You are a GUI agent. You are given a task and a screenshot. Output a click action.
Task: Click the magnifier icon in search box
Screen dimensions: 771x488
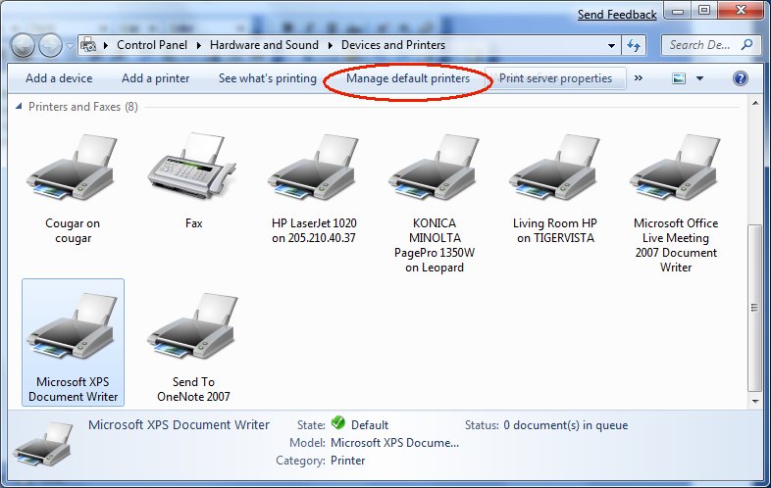tap(746, 45)
